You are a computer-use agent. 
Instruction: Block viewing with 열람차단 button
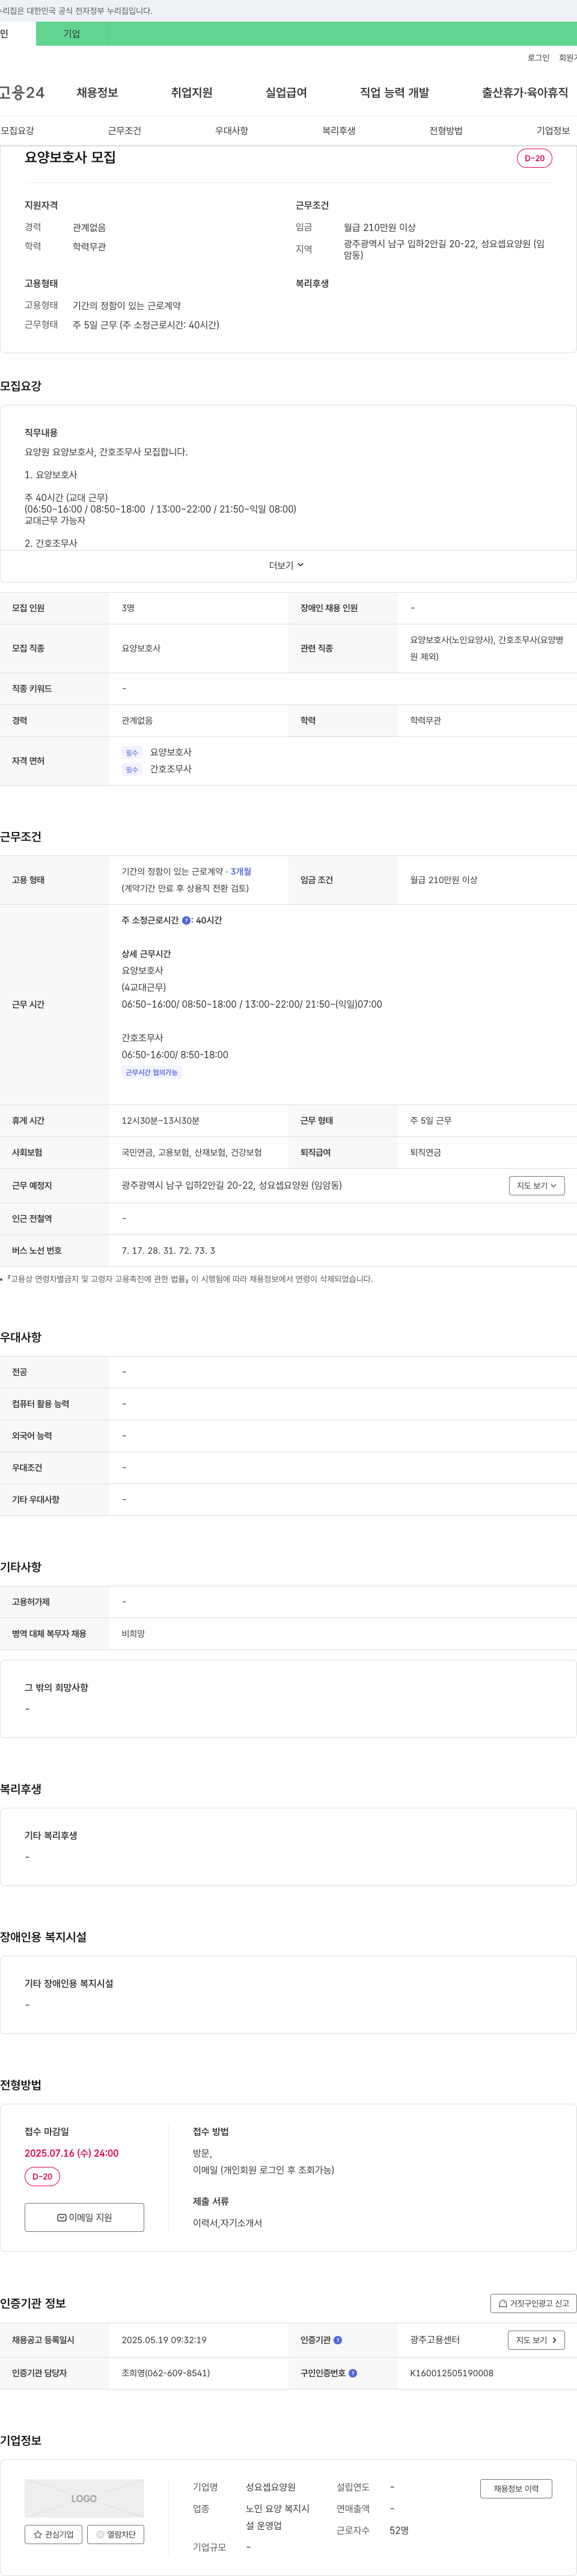point(116,2534)
